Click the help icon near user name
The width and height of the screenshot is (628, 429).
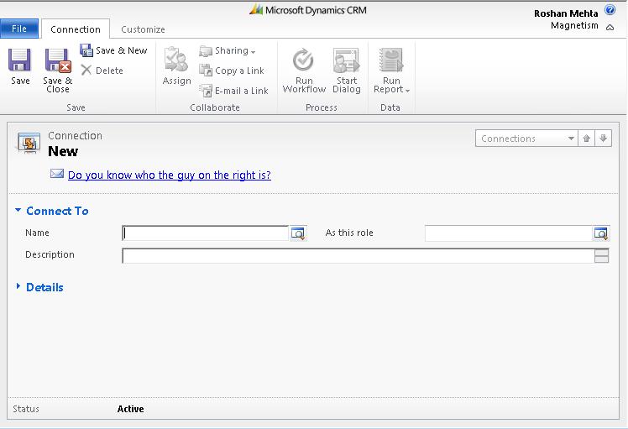[x=610, y=26]
